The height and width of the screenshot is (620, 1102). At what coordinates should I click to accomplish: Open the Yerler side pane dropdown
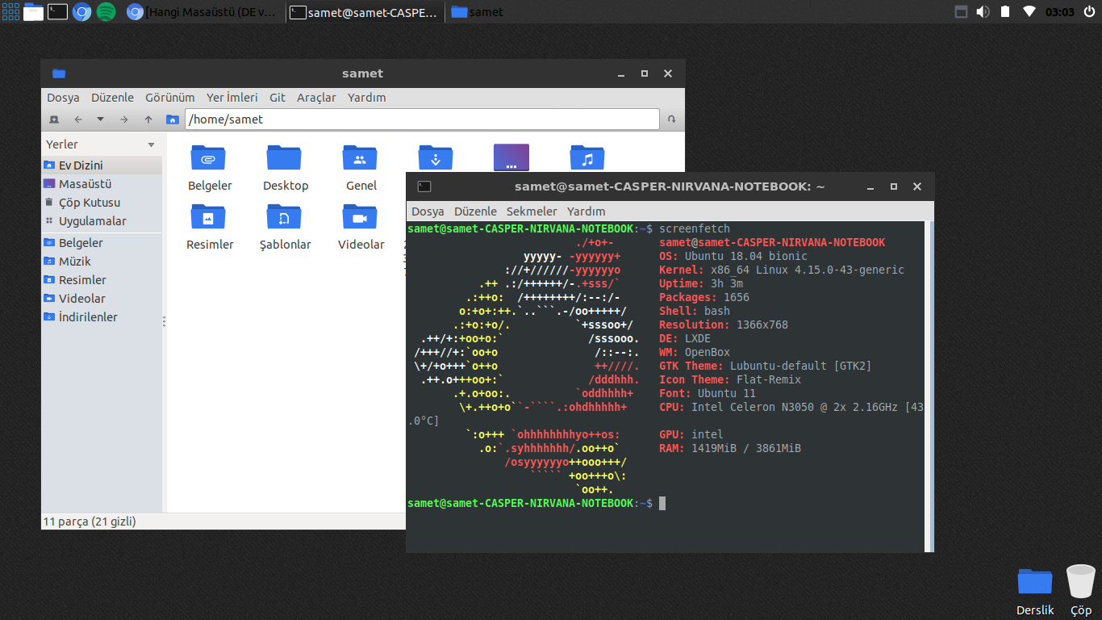pos(151,145)
